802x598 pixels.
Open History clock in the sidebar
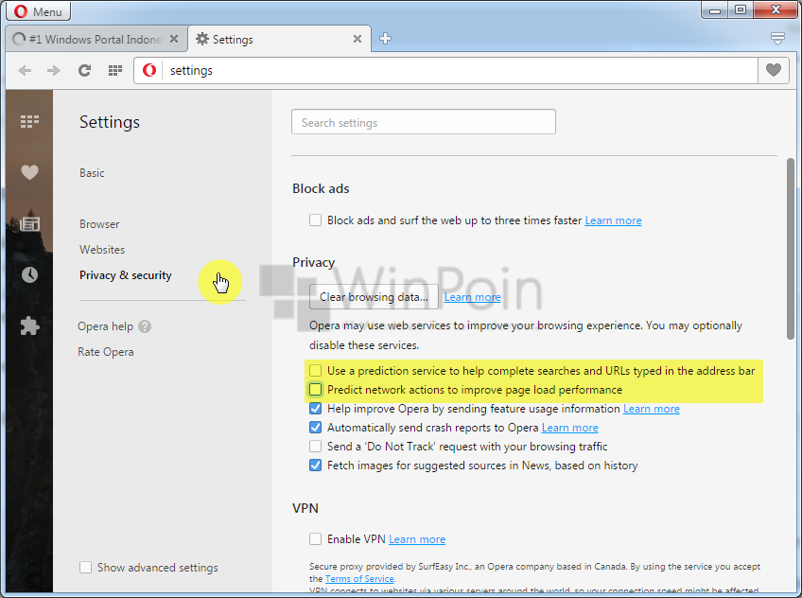[x=29, y=274]
